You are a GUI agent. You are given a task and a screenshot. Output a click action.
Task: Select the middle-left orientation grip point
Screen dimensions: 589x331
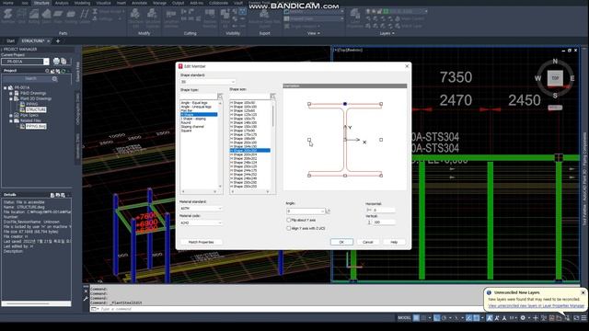coord(309,140)
